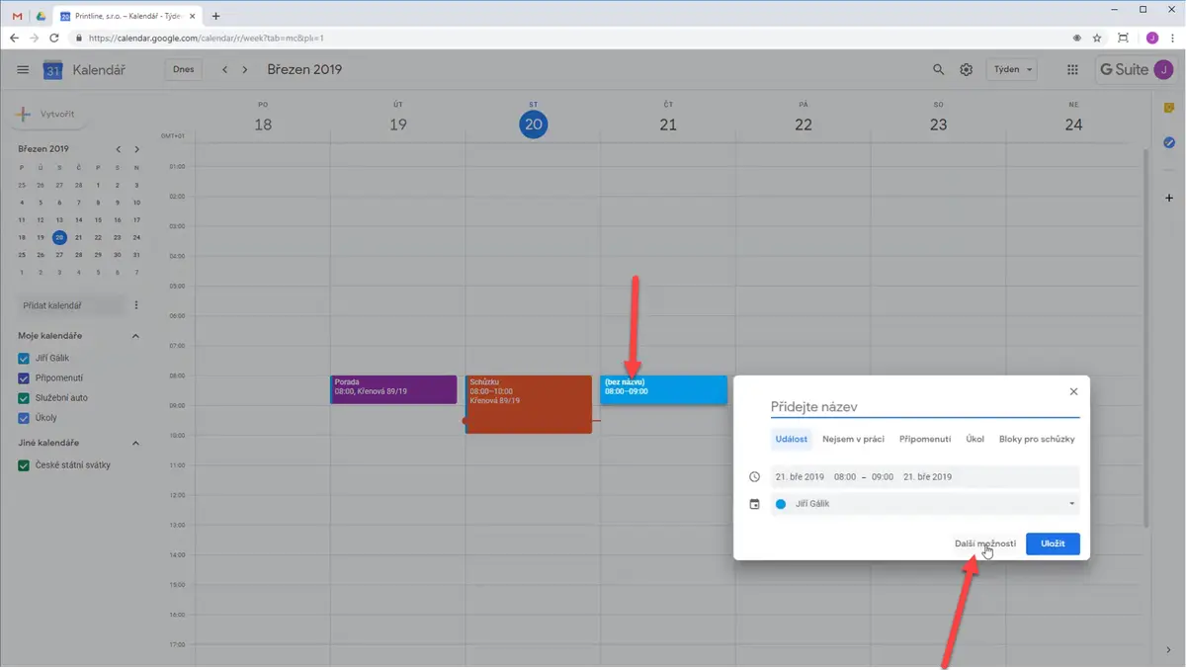Viewport: 1186px width, 670px height.
Task: Open the settings gear menu
Action: click(x=967, y=70)
